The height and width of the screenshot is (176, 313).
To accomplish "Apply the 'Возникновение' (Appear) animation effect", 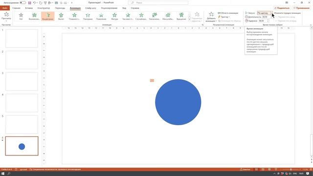I will [x=34, y=16].
